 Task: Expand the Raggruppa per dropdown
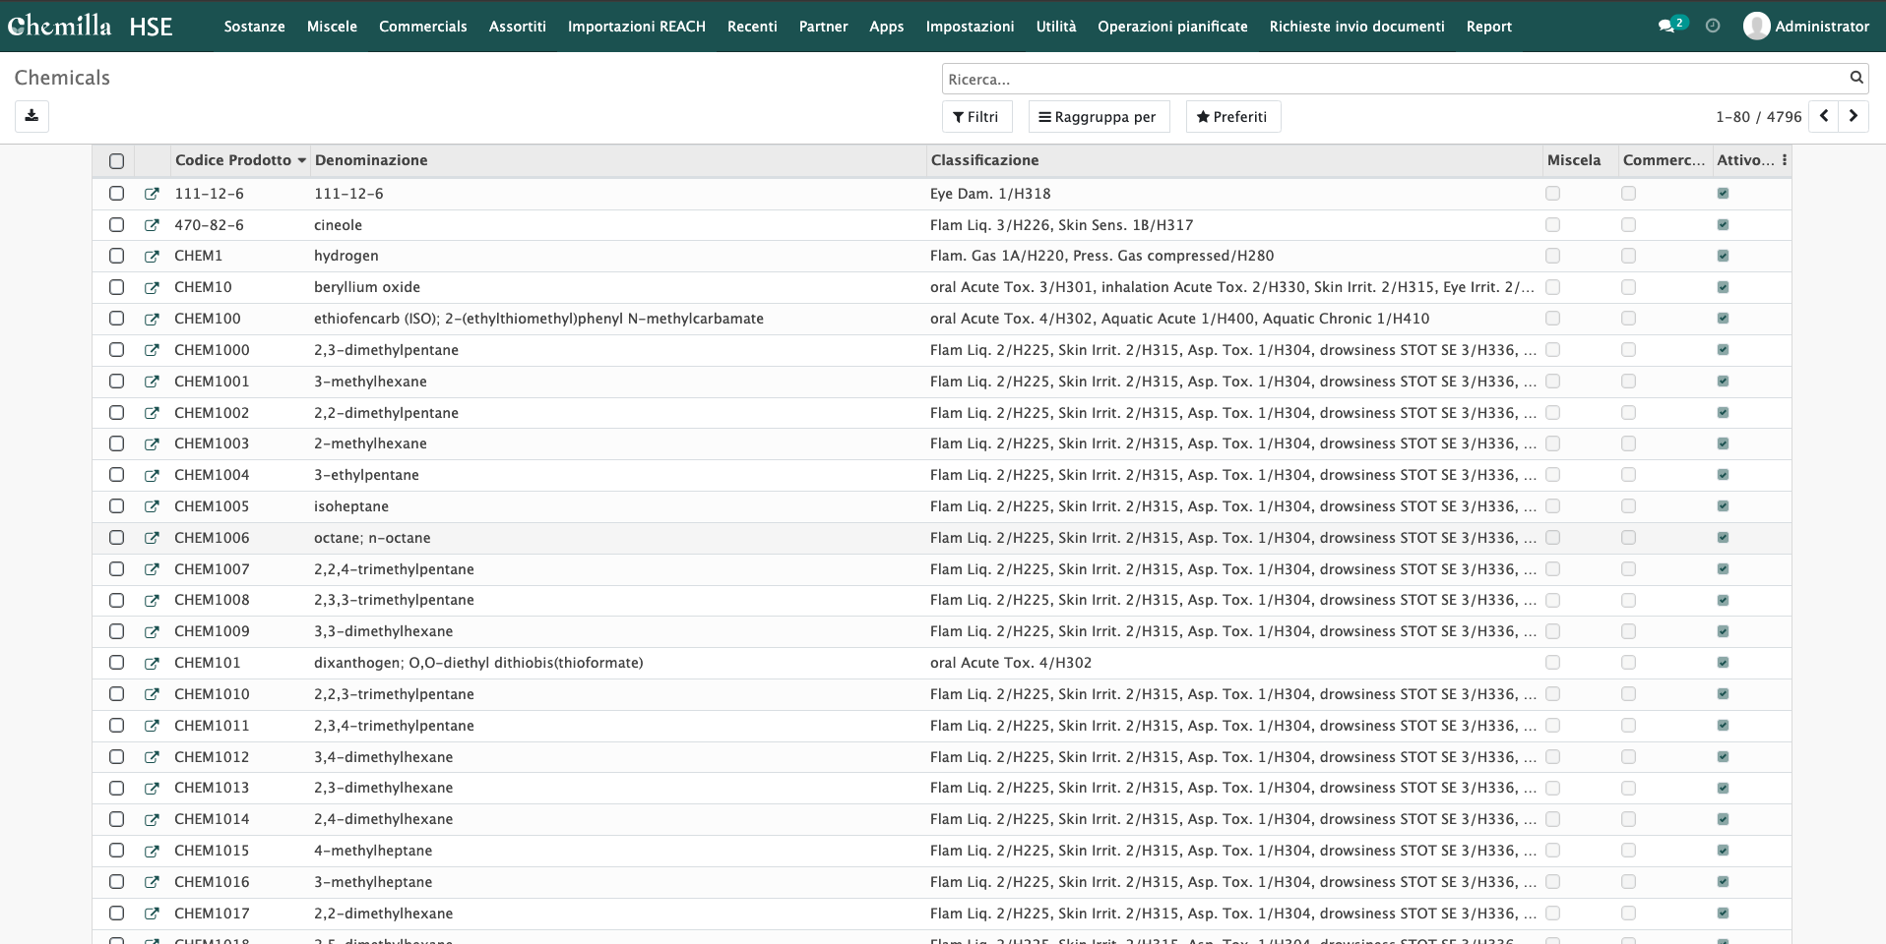pyautogui.click(x=1098, y=117)
